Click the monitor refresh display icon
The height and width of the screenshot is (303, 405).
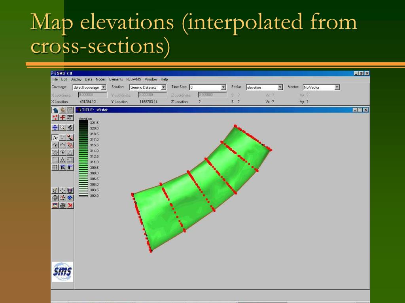[x=70, y=191]
